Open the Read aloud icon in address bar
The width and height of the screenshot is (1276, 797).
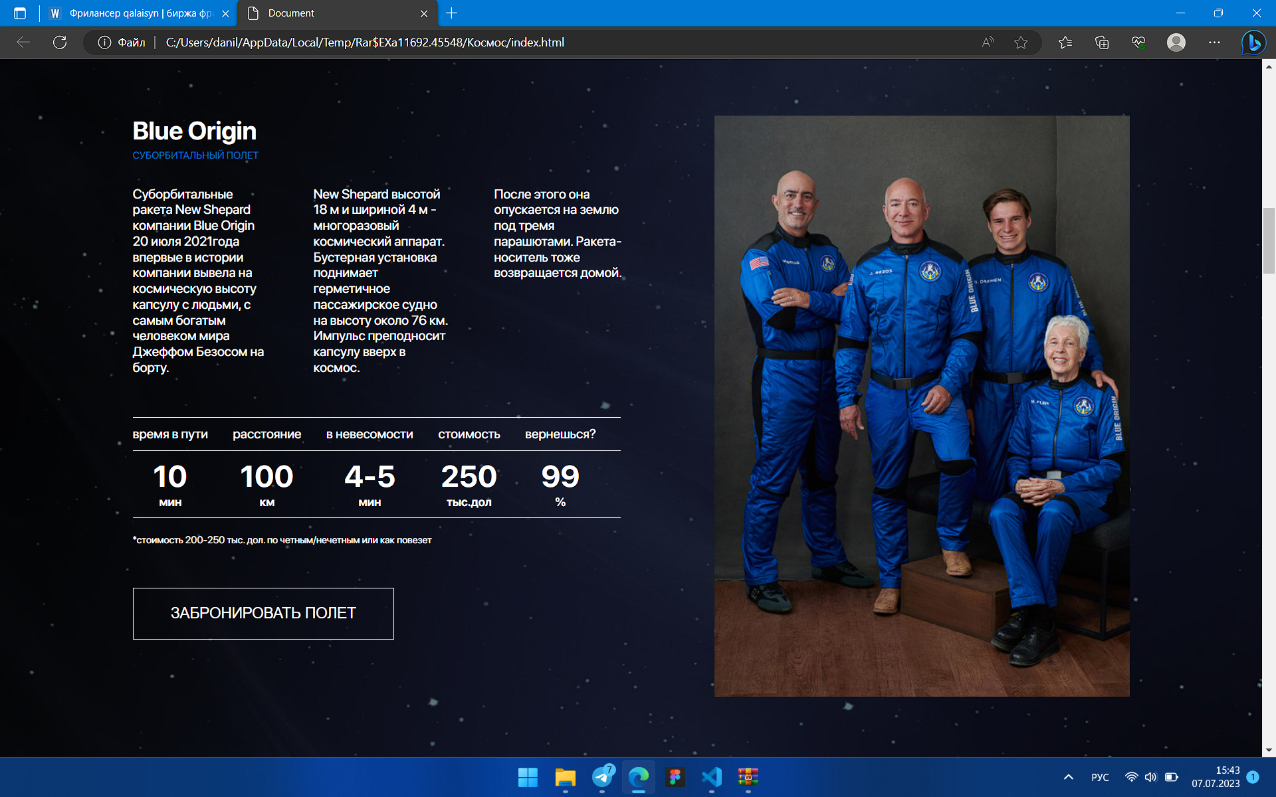(x=988, y=43)
